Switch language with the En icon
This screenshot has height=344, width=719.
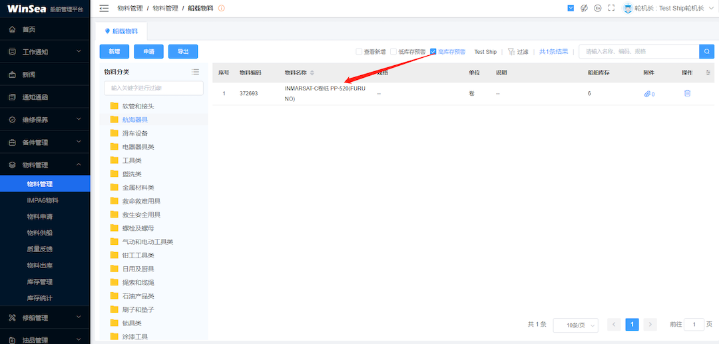point(597,8)
